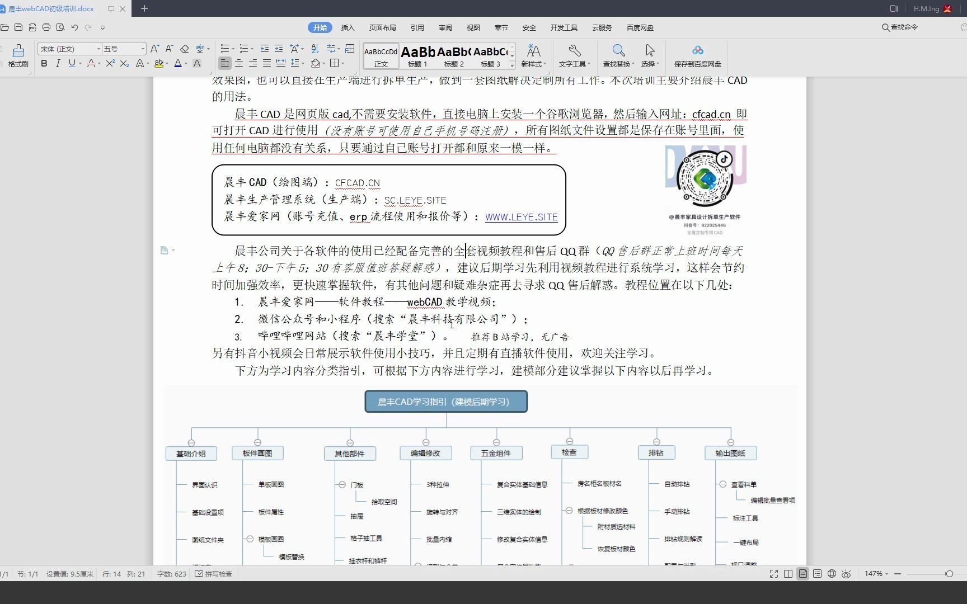
Task: Toggle italic formatting
Action: pyautogui.click(x=58, y=63)
